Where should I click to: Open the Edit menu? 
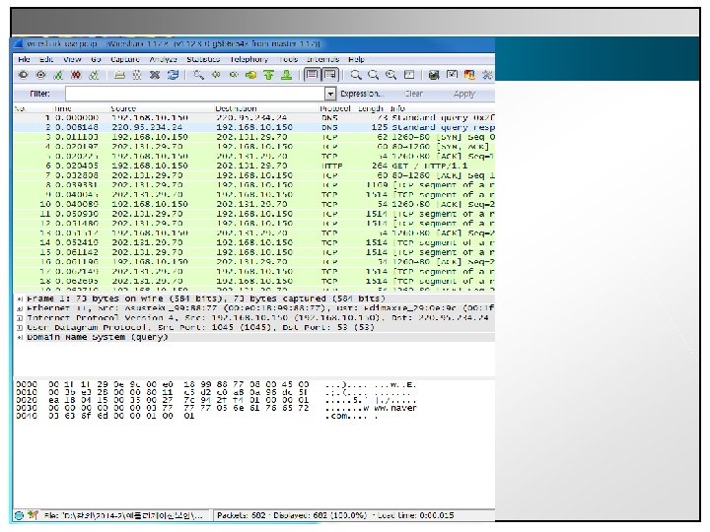coord(45,59)
